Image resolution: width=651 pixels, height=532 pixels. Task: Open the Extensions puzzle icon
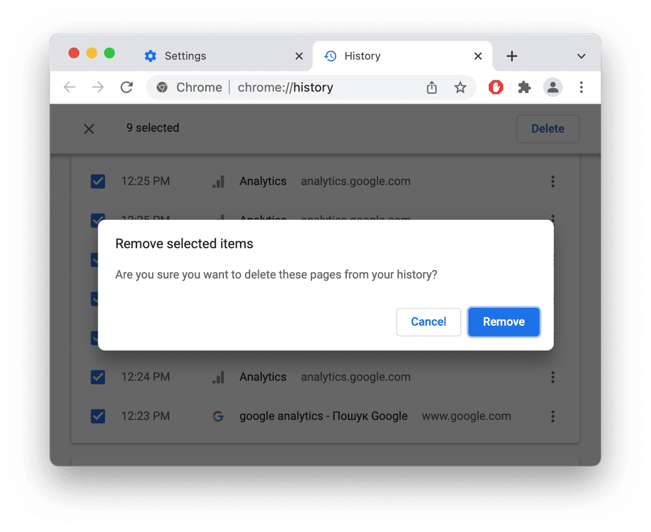[x=524, y=87]
